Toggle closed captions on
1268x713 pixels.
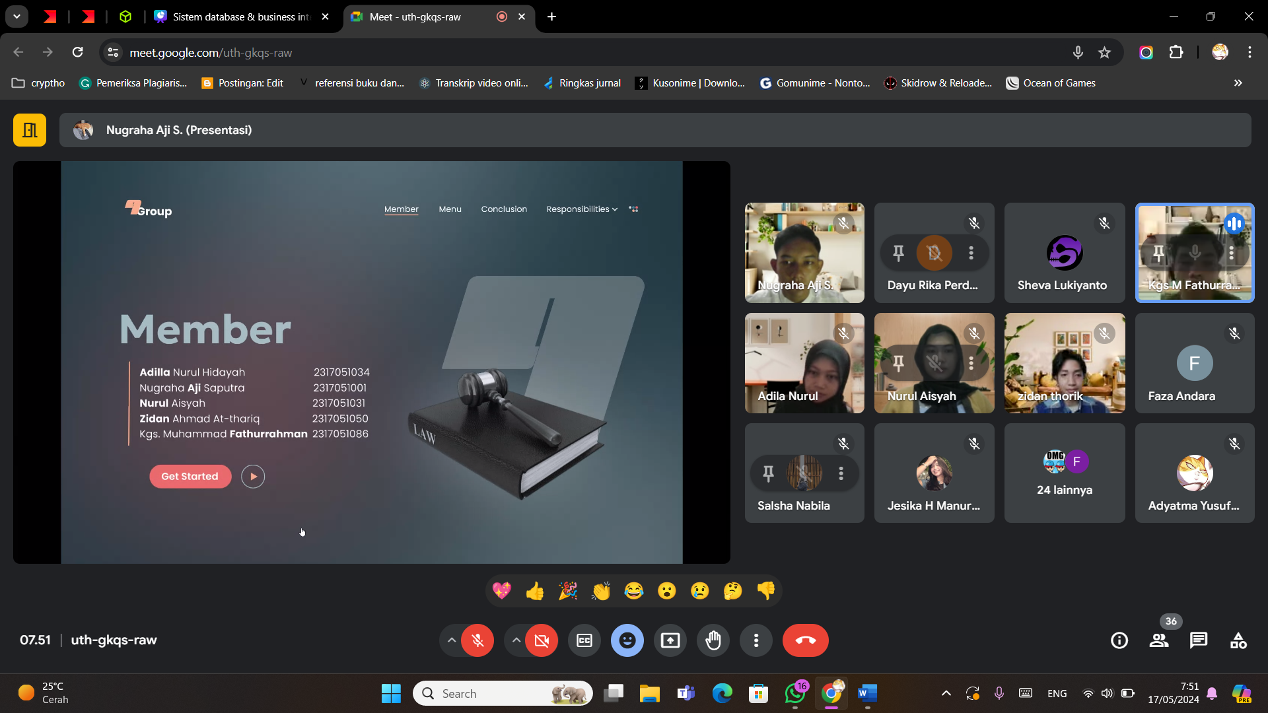pos(584,640)
